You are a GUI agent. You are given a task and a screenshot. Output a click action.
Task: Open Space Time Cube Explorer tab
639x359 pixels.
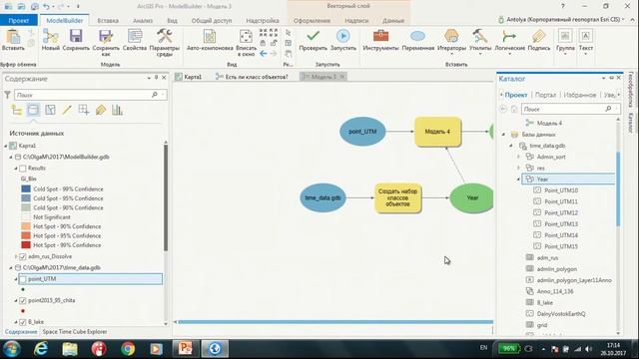(75, 332)
